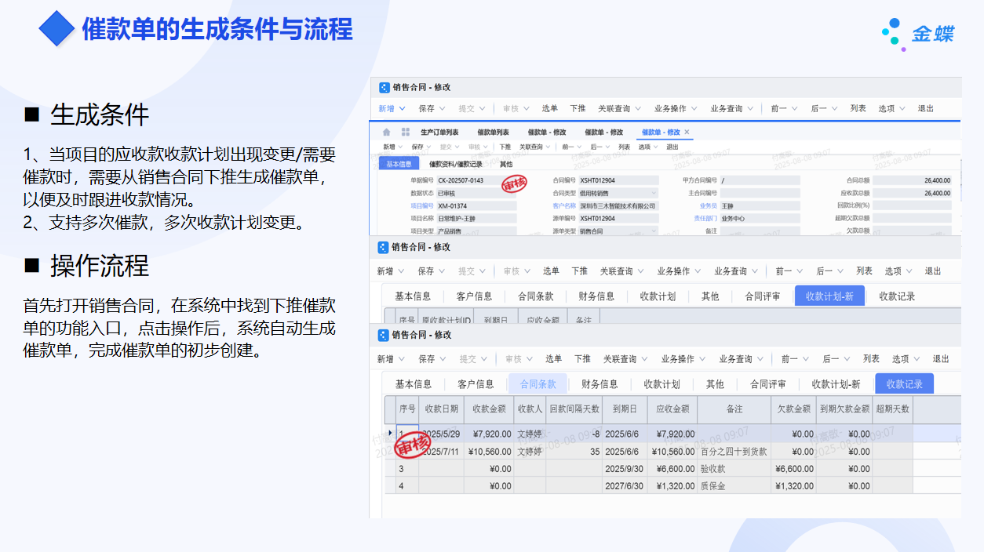Image resolution: width=984 pixels, height=552 pixels.
Task: Close the active 催款单 - 修改 tab
Action: [x=687, y=133]
